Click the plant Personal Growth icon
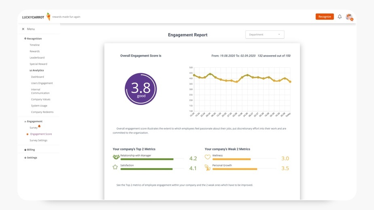 point(208,168)
